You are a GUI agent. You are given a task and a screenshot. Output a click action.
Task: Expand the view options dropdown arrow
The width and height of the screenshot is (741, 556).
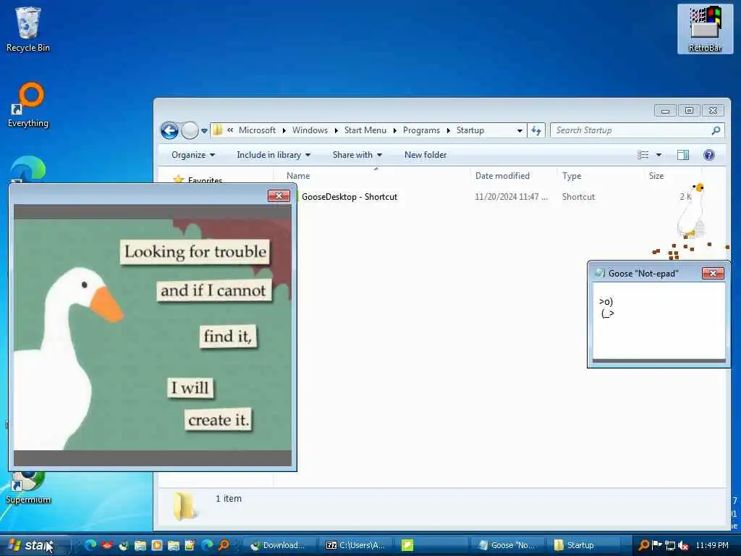[x=659, y=155]
